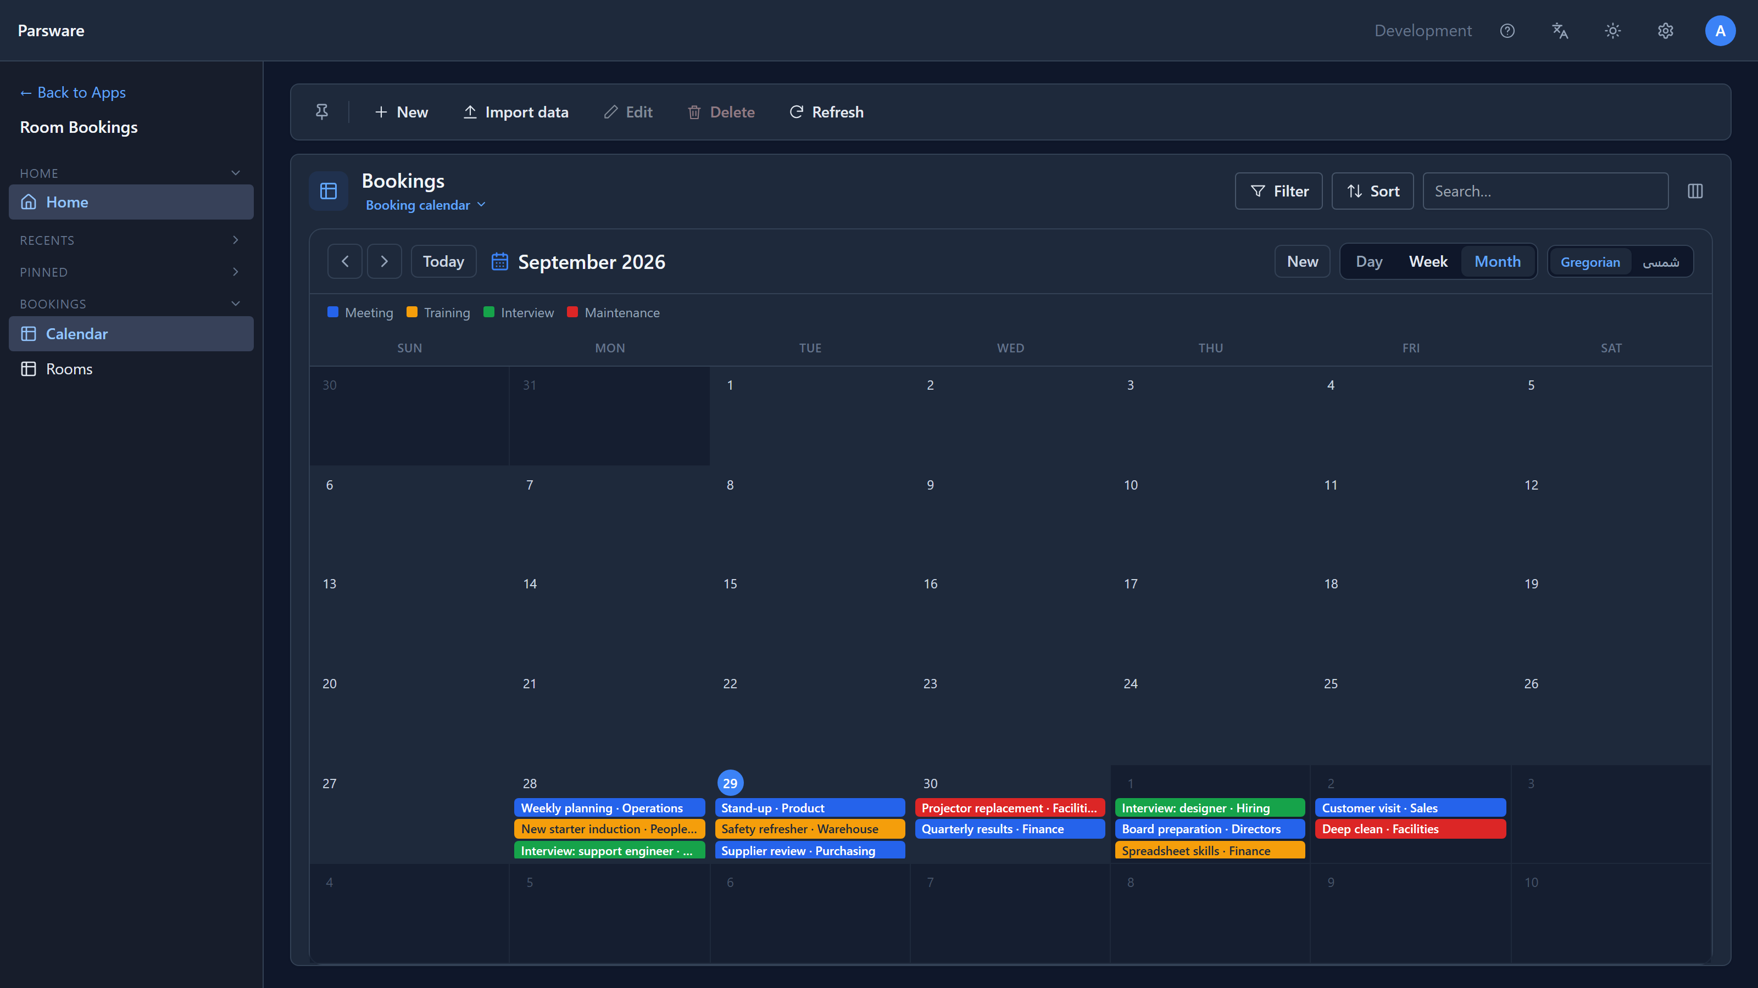Click the Development environment label

1423,31
